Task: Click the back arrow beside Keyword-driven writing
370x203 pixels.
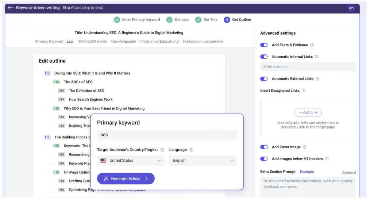Action: (11, 8)
